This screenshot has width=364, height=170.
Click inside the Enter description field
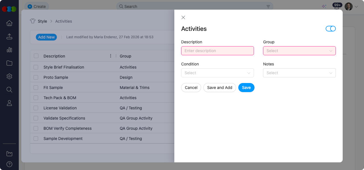[217, 51]
